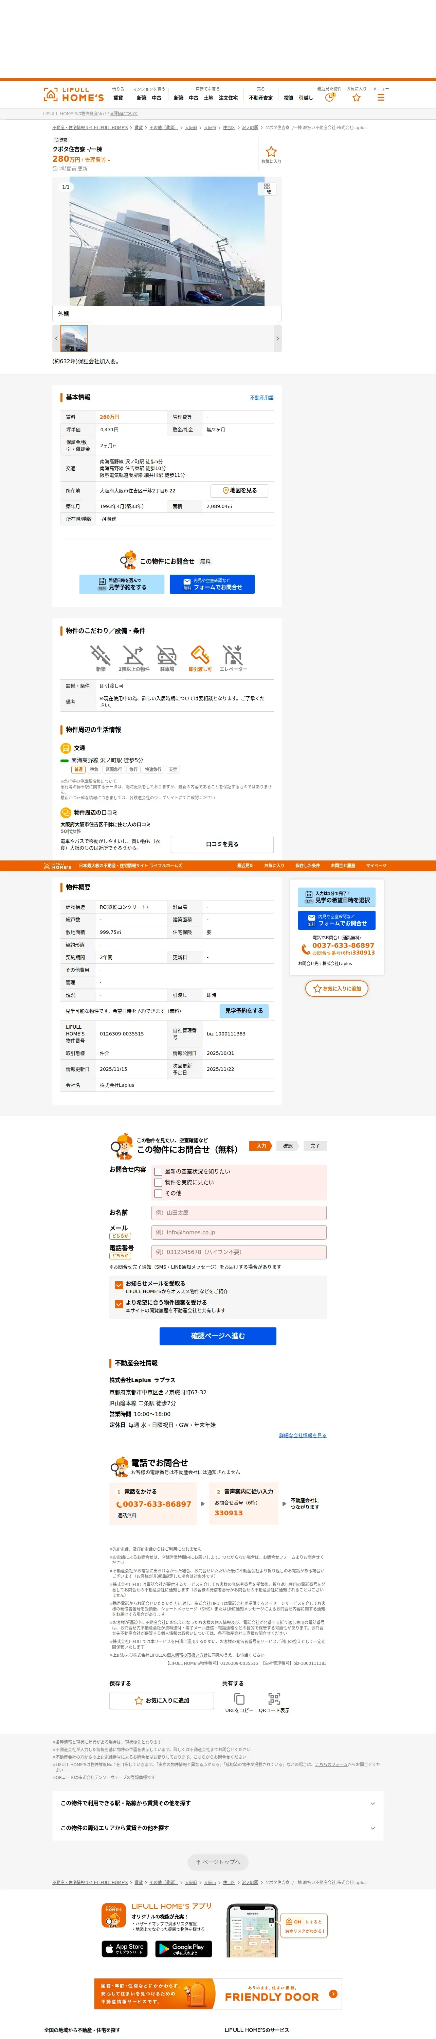
Task: Click previous arrow in thumbnail strip
Action: (56, 339)
